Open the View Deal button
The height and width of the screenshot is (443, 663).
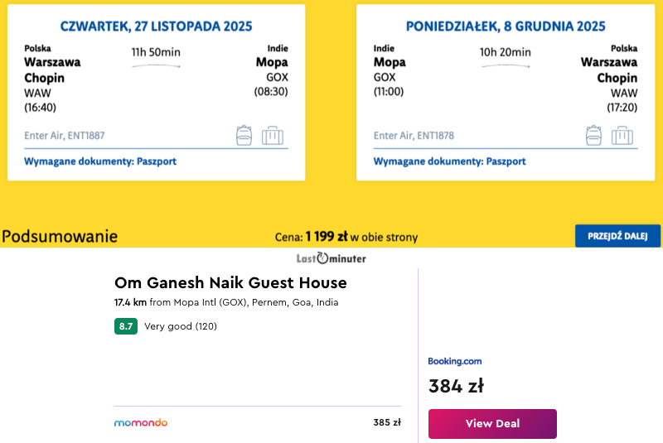coord(492,423)
